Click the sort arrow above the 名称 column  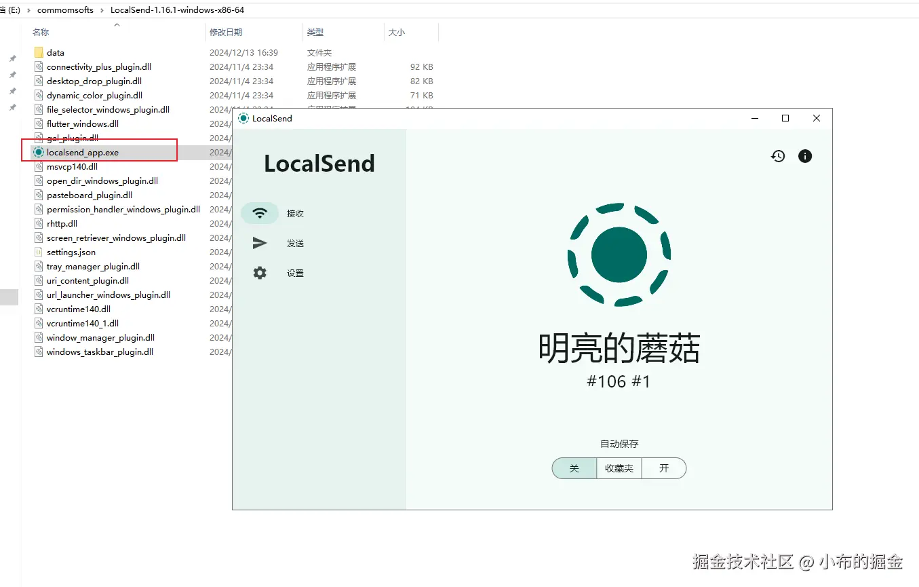pos(116,24)
